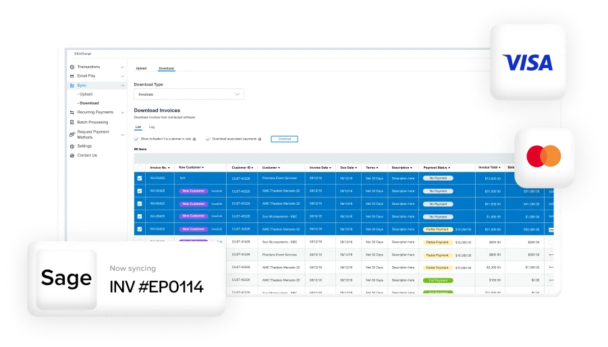Select the Log tab
Image resolution: width=608 pixels, height=347 pixels.
152,127
